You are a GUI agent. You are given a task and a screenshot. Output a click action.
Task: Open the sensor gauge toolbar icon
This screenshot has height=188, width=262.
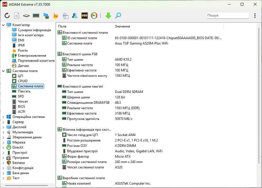coord(94,16)
